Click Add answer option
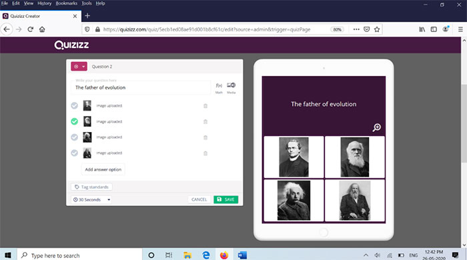Image resolution: width=467 pixels, height=260 pixels. coord(103,169)
